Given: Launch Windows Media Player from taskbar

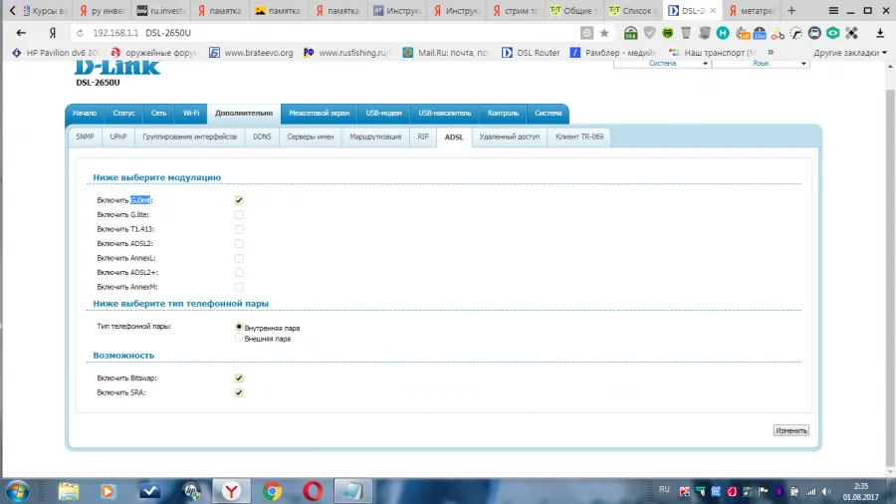Looking at the screenshot, I should click(108, 491).
